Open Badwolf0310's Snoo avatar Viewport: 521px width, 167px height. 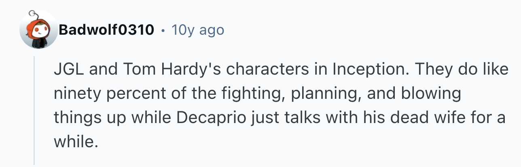tap(39, 29)
